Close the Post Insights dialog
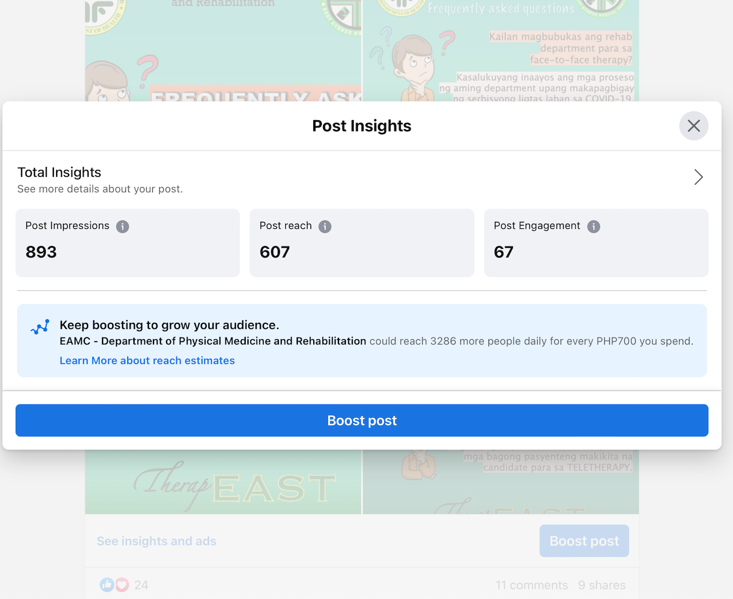Image resolution: width=733 pixels, height=599 pixels. (693, 126)
